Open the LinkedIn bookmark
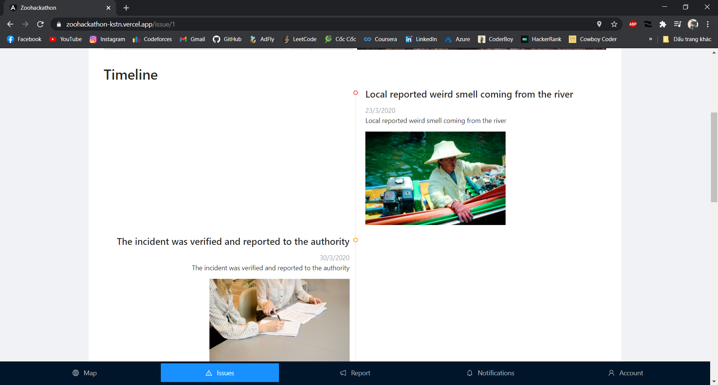The image size is (718, 385). (x=421, y=39)
